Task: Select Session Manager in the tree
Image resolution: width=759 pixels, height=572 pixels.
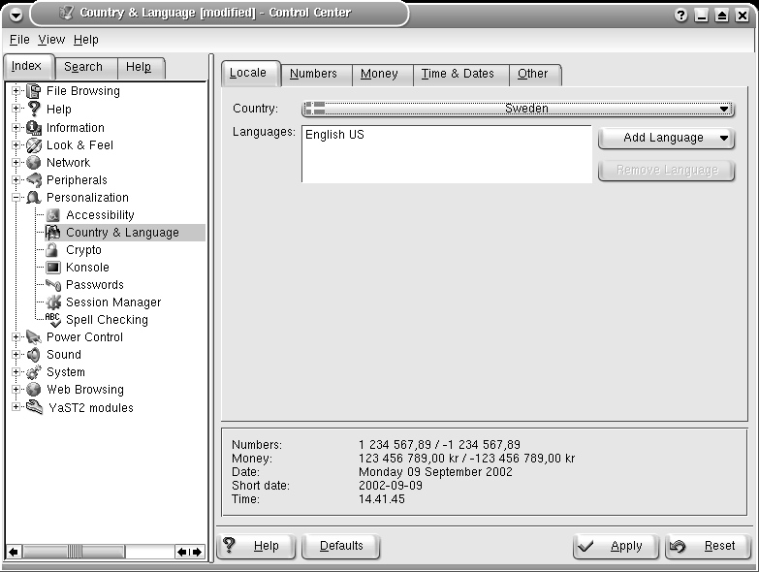Action: point(113,302)
